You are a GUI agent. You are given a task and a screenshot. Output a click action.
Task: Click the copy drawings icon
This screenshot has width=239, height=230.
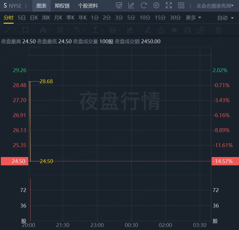201,30
